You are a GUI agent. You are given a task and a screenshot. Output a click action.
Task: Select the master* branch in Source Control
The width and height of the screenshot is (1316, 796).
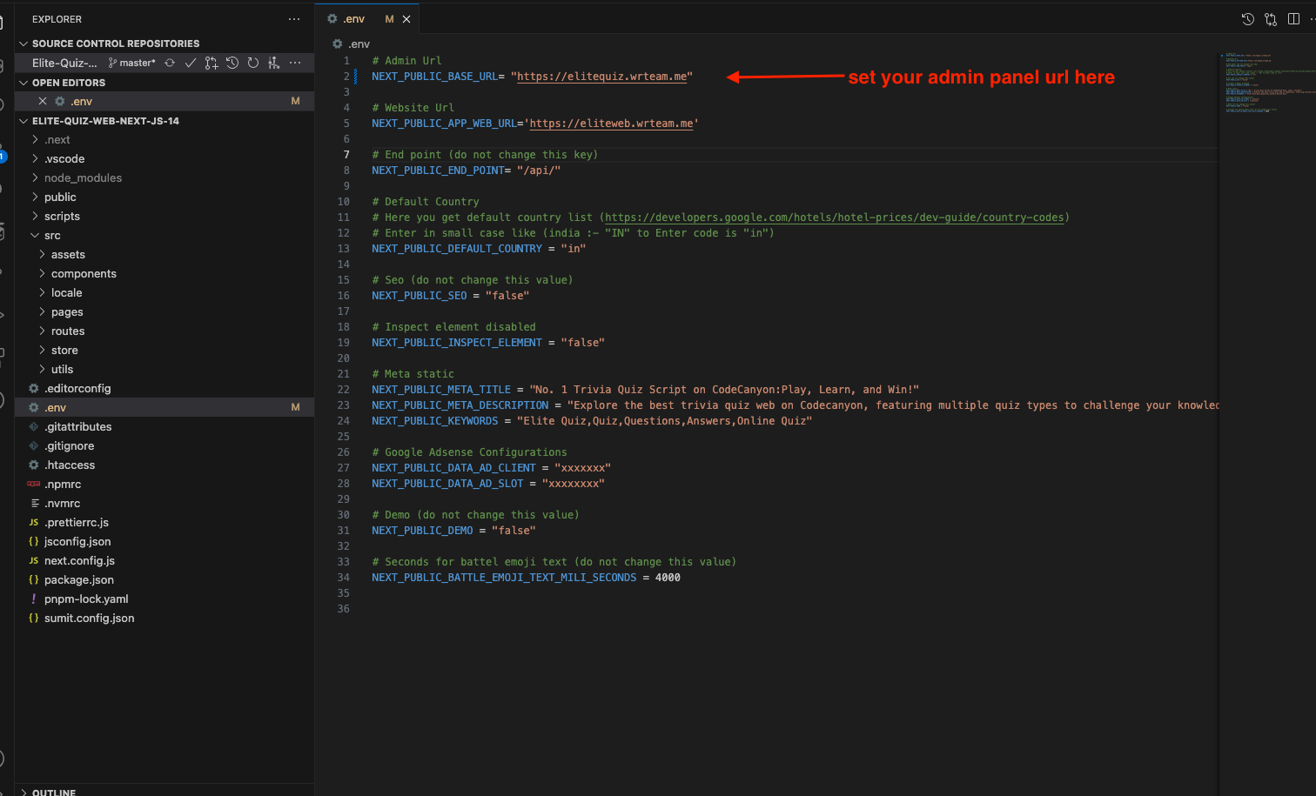[132, 63]
